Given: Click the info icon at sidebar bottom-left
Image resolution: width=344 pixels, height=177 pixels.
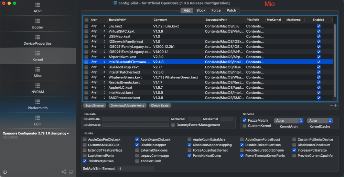Looking at the screenshot, I should pyautogui.click(x=5, y=172).
